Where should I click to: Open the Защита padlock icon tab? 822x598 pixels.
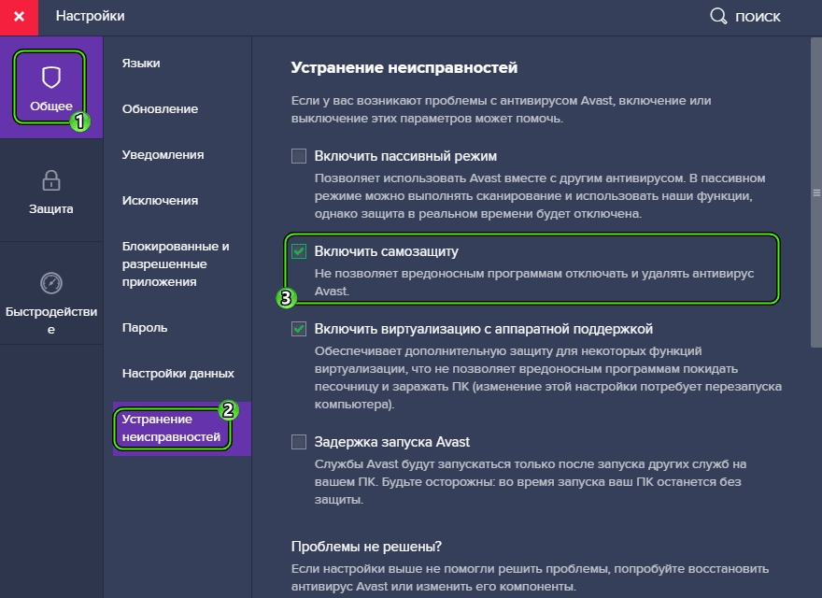point(50,191)
